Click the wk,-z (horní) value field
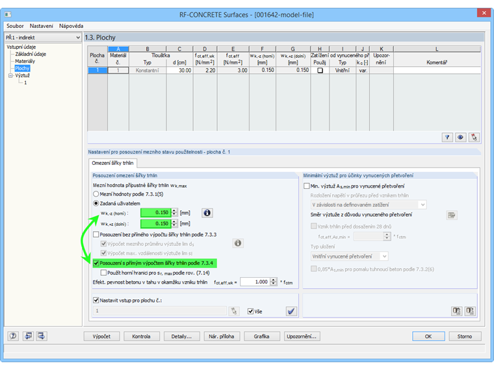 point(155,213)
